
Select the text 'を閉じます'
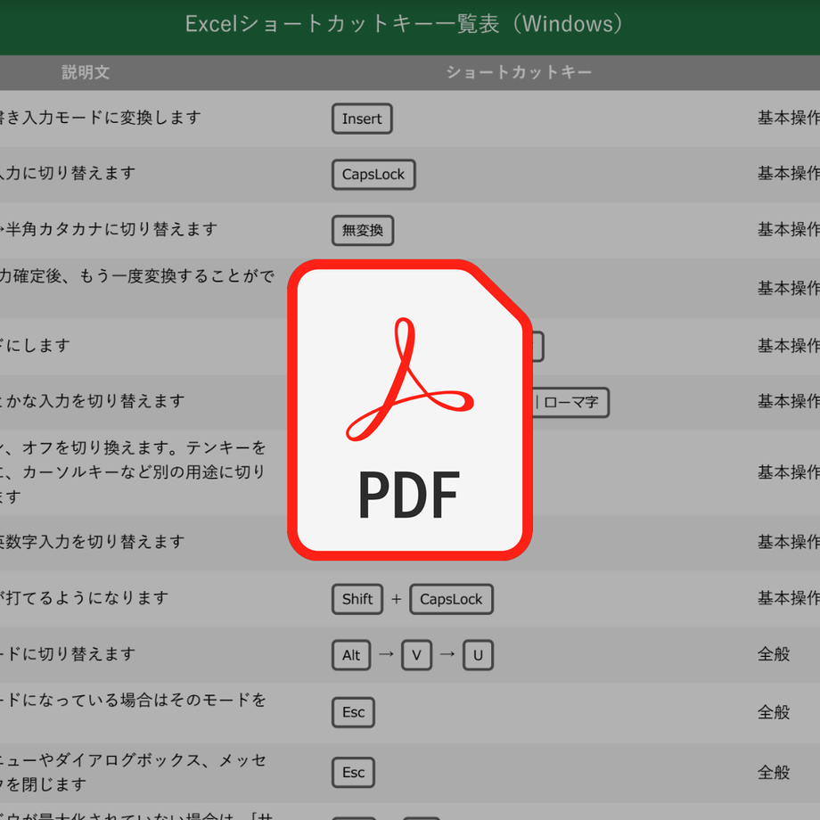point(46,784)
